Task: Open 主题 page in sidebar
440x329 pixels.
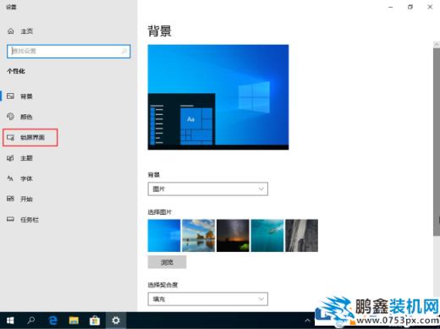Action: coord(26,158)
